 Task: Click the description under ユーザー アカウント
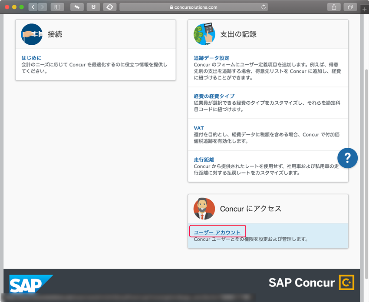(x=251, y=239)
